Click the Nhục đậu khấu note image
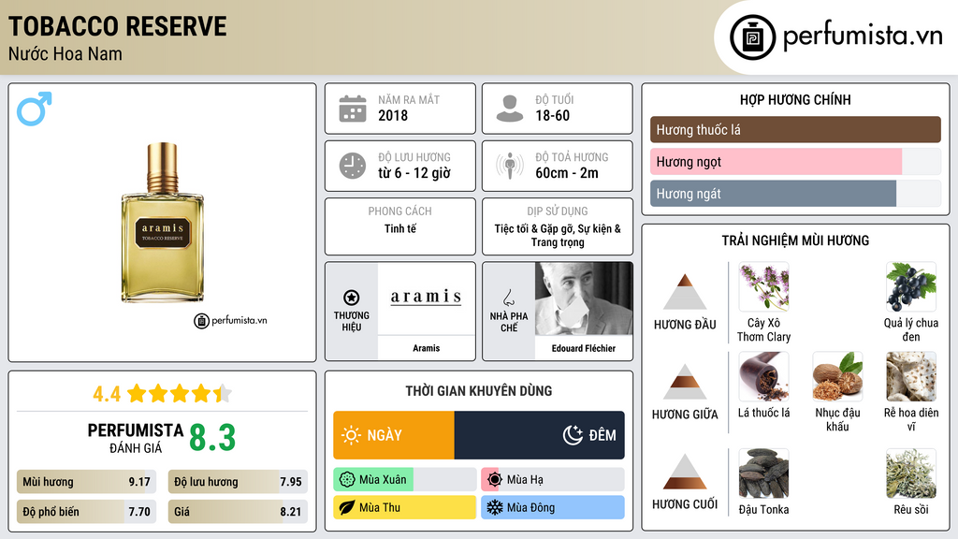 click(x=837, y=376)
